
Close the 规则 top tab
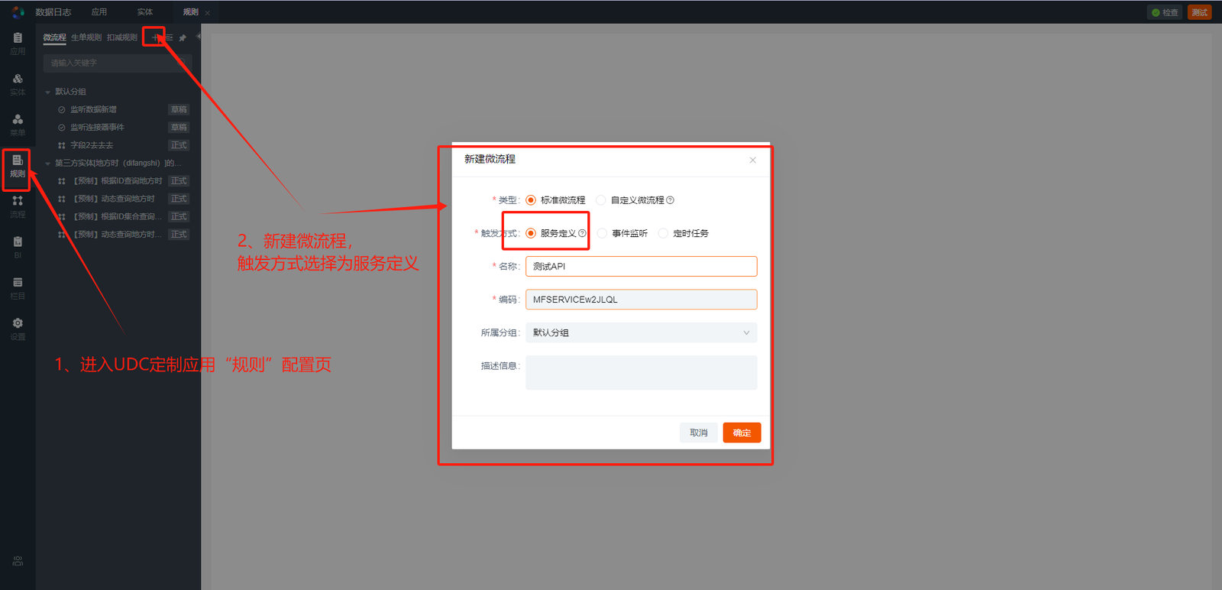pos(207,12)
